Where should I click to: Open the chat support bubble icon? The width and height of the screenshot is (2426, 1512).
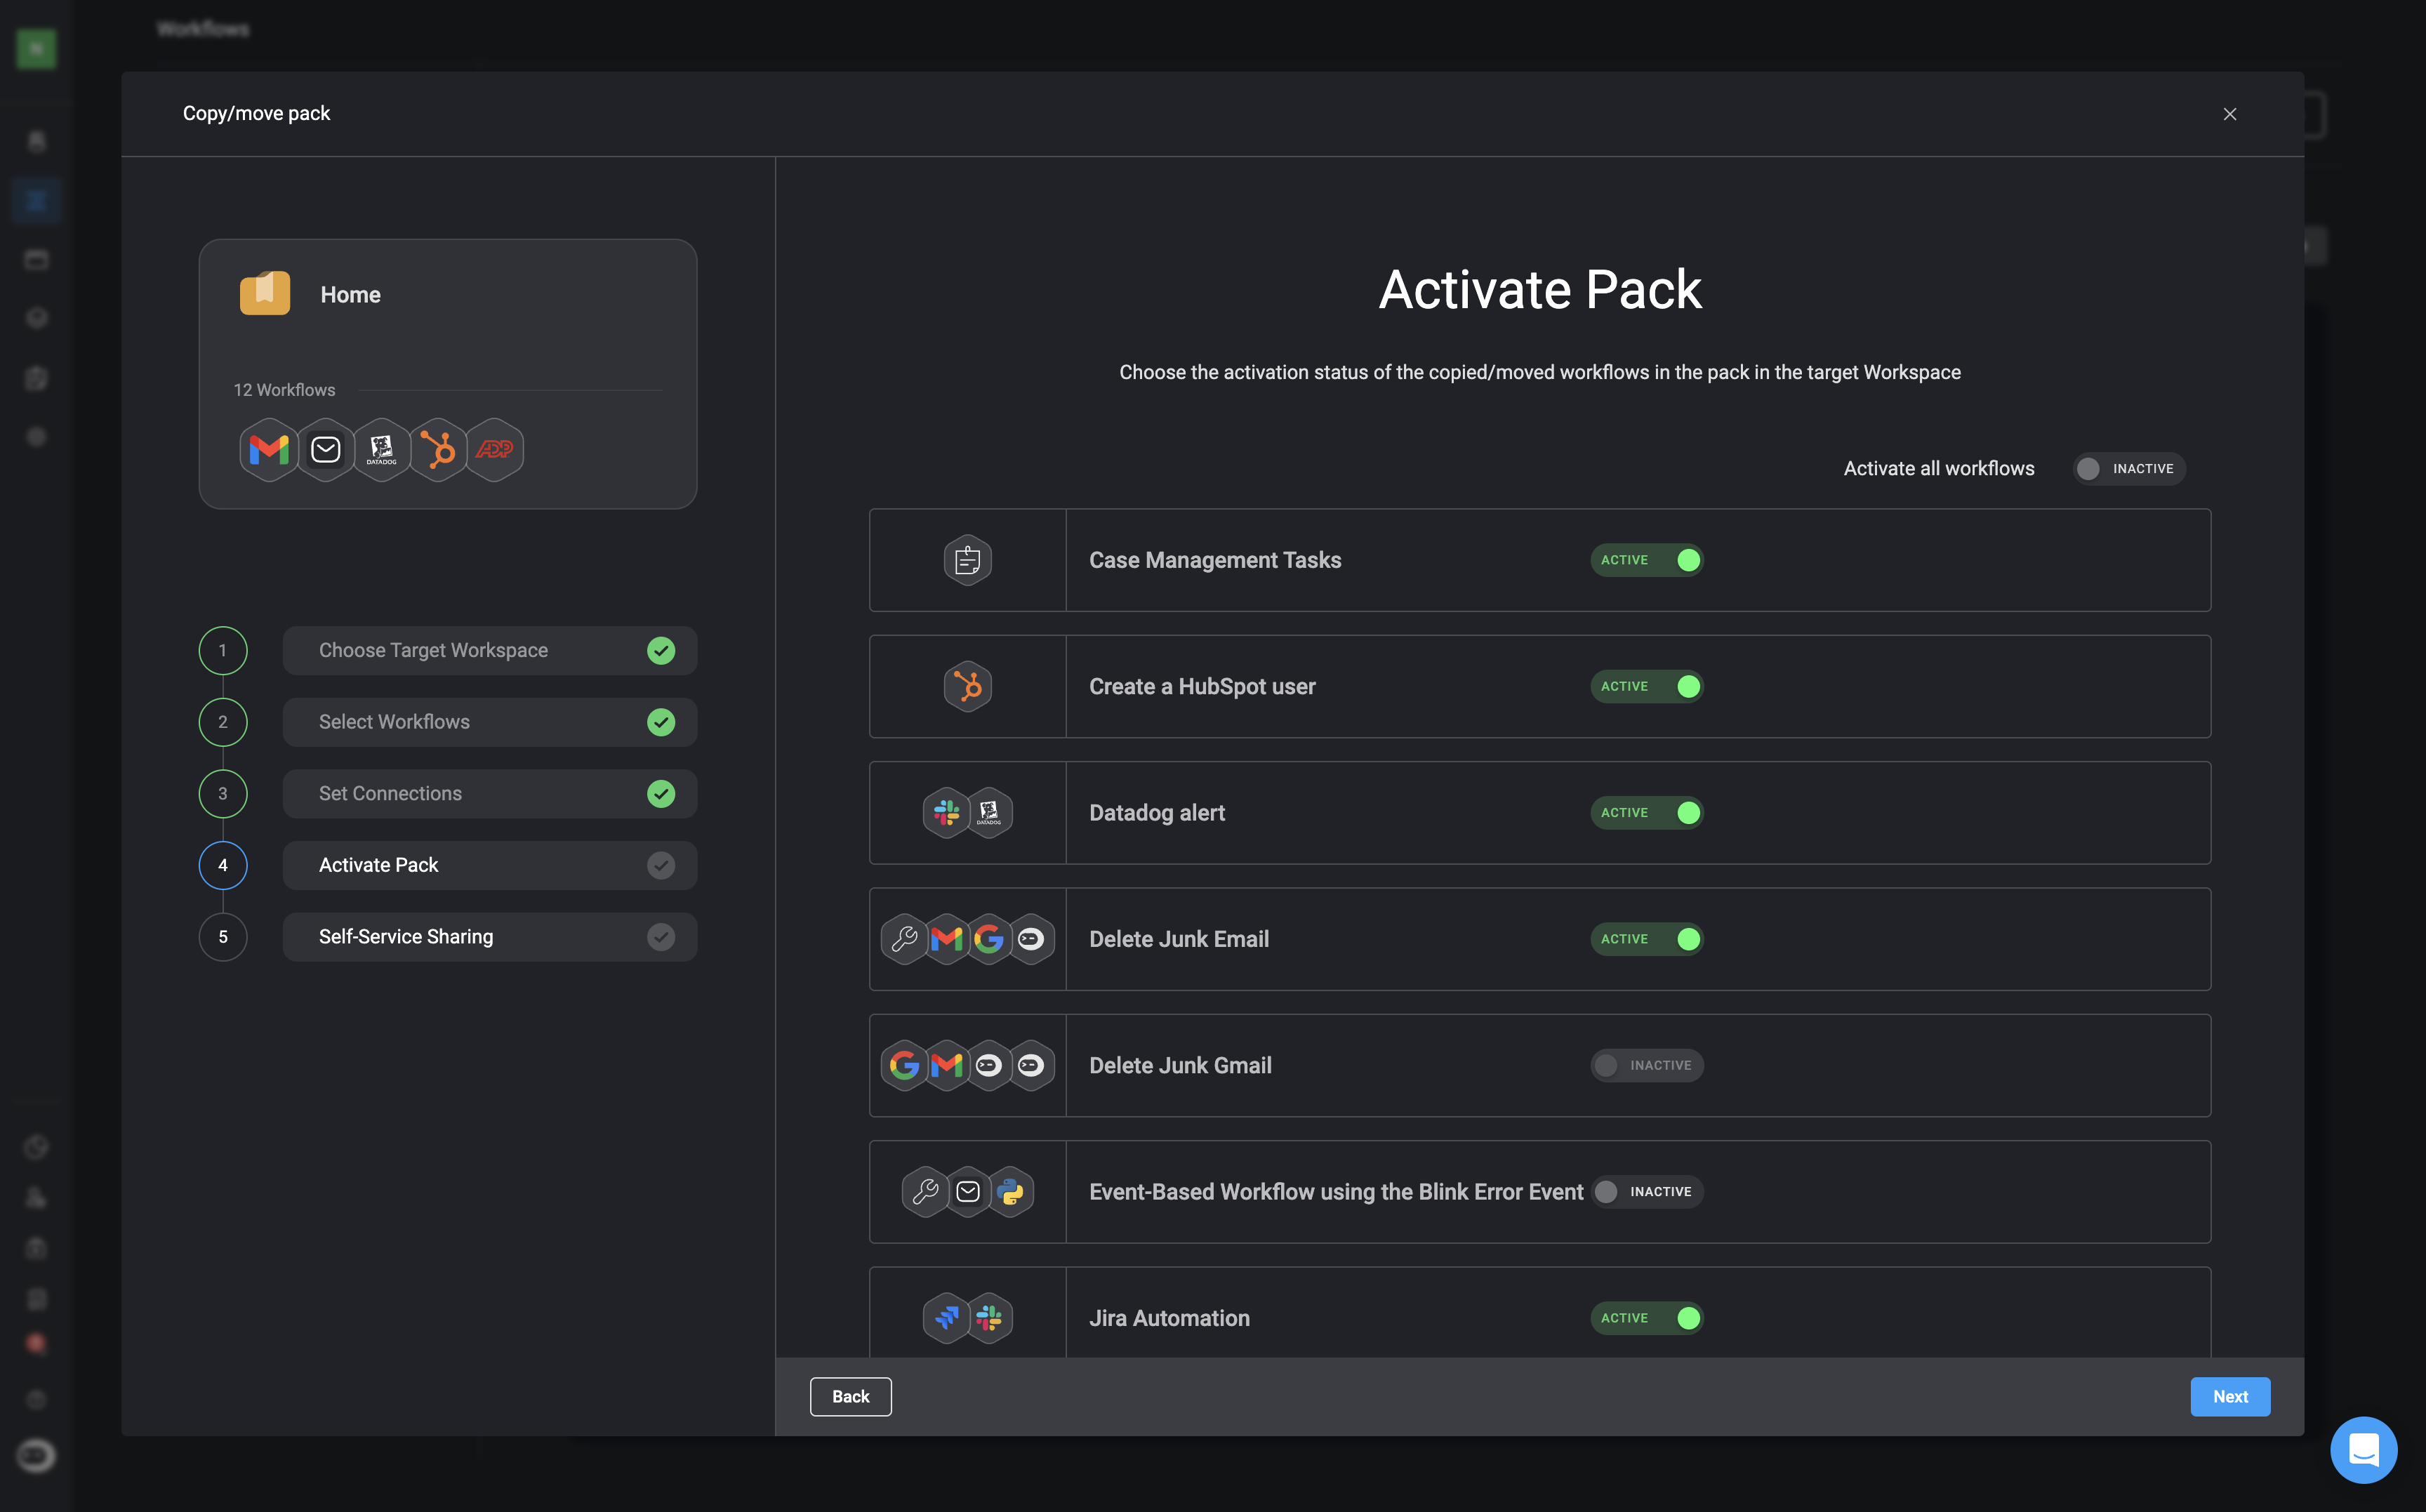2363,1449
